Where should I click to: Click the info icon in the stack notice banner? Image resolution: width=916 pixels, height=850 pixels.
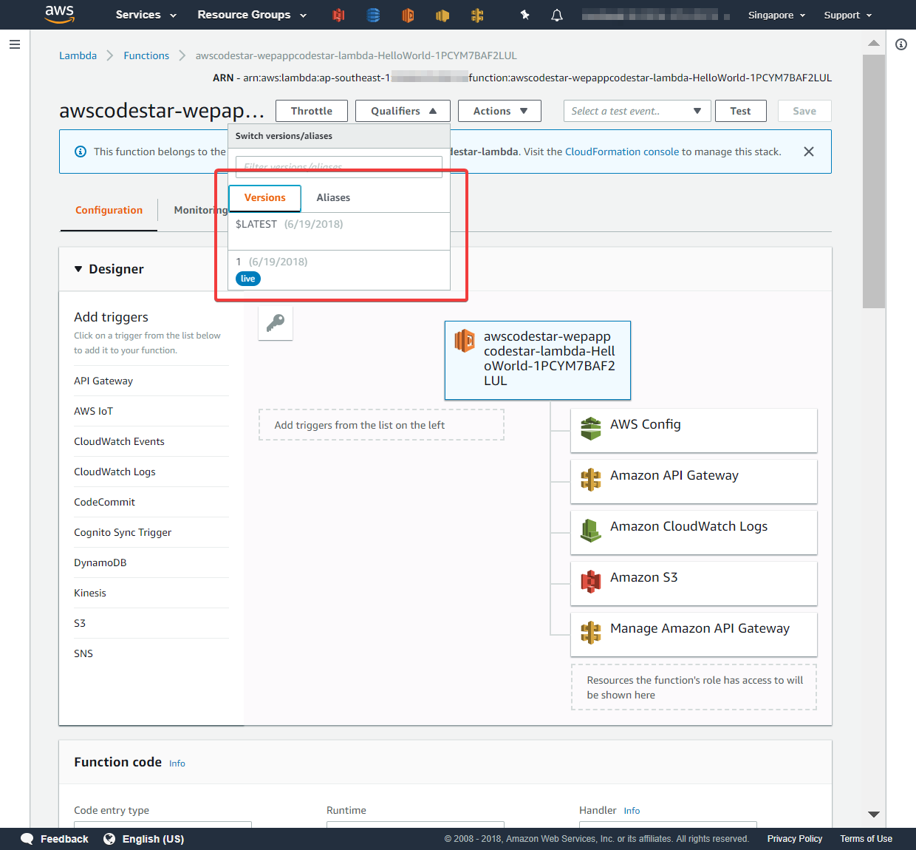tap(81, 152)
